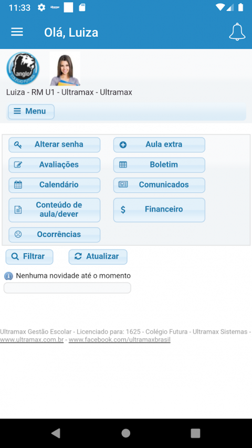This screenshot has height=448, width=252.
Task: Tap the Android back navigation button
Action: [56, 433]
